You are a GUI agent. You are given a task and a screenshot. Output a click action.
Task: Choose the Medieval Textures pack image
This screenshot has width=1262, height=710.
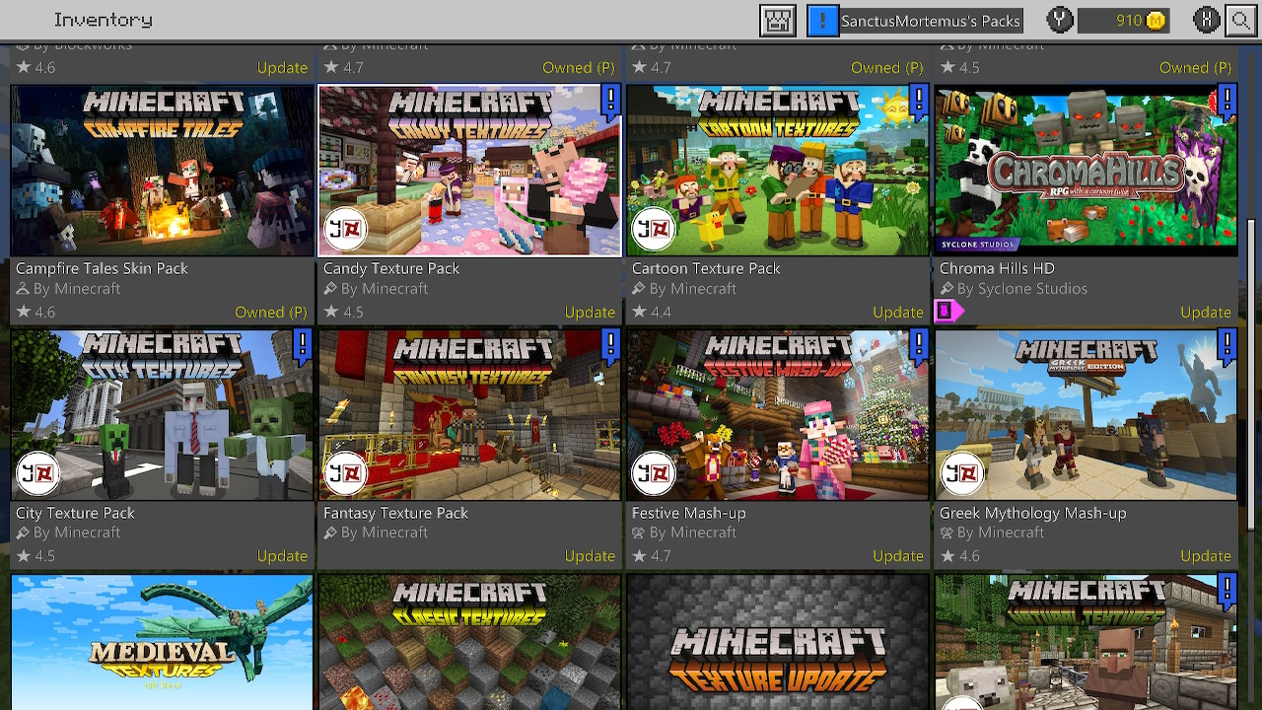163,641
